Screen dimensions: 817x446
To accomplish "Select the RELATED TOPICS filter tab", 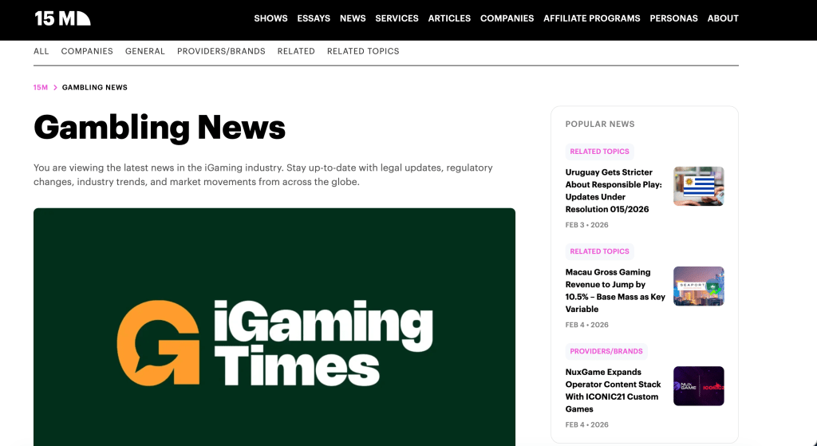I will (363, 51).
